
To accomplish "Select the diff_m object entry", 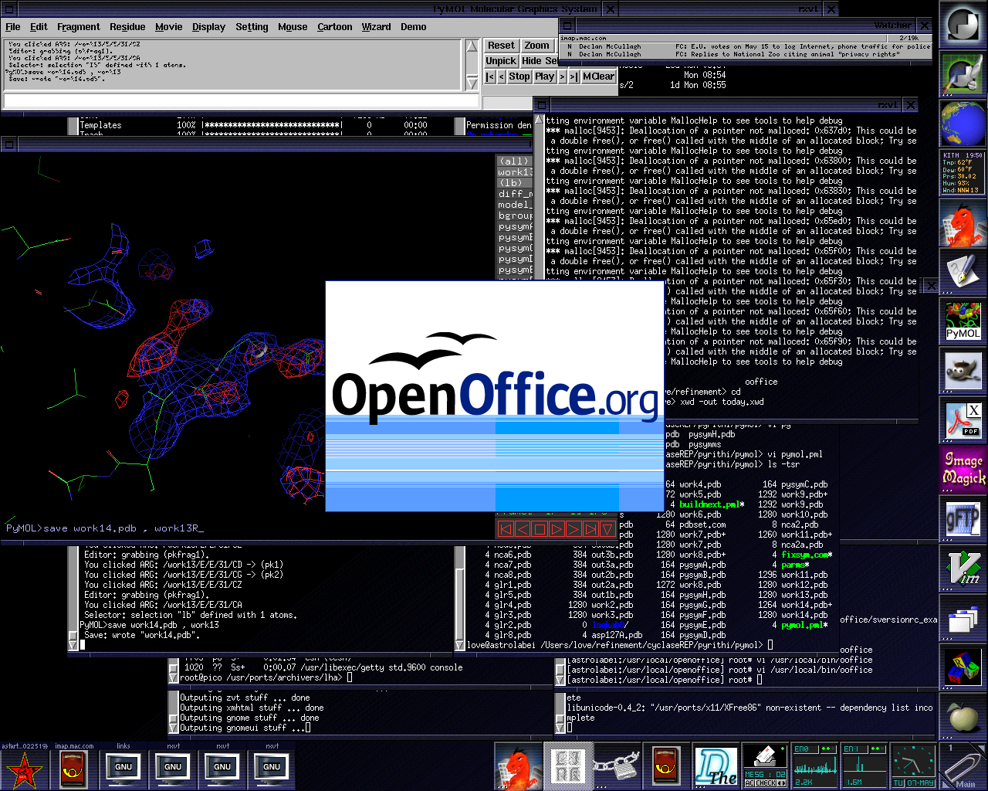I will 514,193.
